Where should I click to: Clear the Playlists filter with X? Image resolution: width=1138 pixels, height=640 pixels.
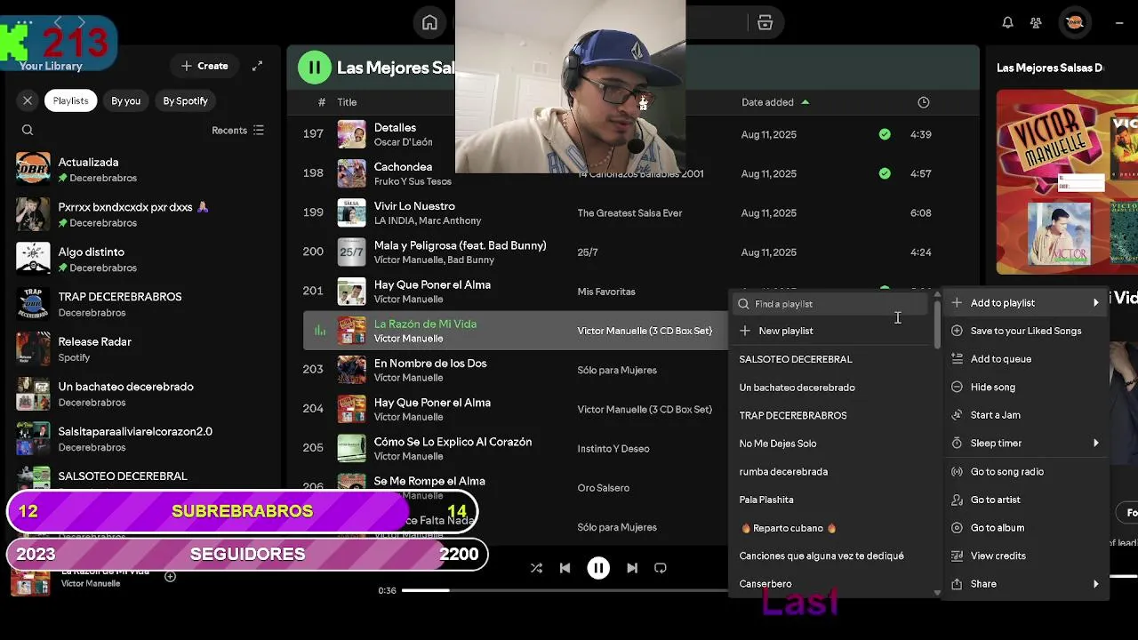click(28, 100)
